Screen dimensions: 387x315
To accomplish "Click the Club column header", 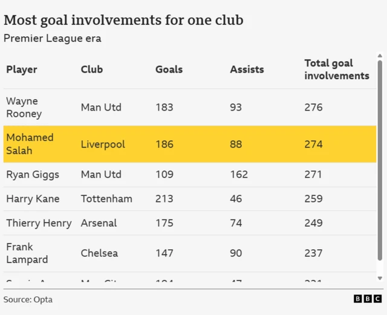I will point(92,70).
